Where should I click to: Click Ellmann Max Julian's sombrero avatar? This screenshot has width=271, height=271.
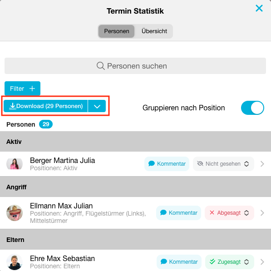click(x=15, y=213)
